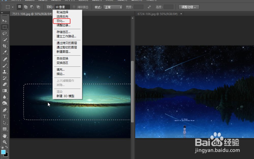Click the Intersect with Selection icon
This screenshot has width=254, height=159.
pyautogui.click(x=38, y=7)
